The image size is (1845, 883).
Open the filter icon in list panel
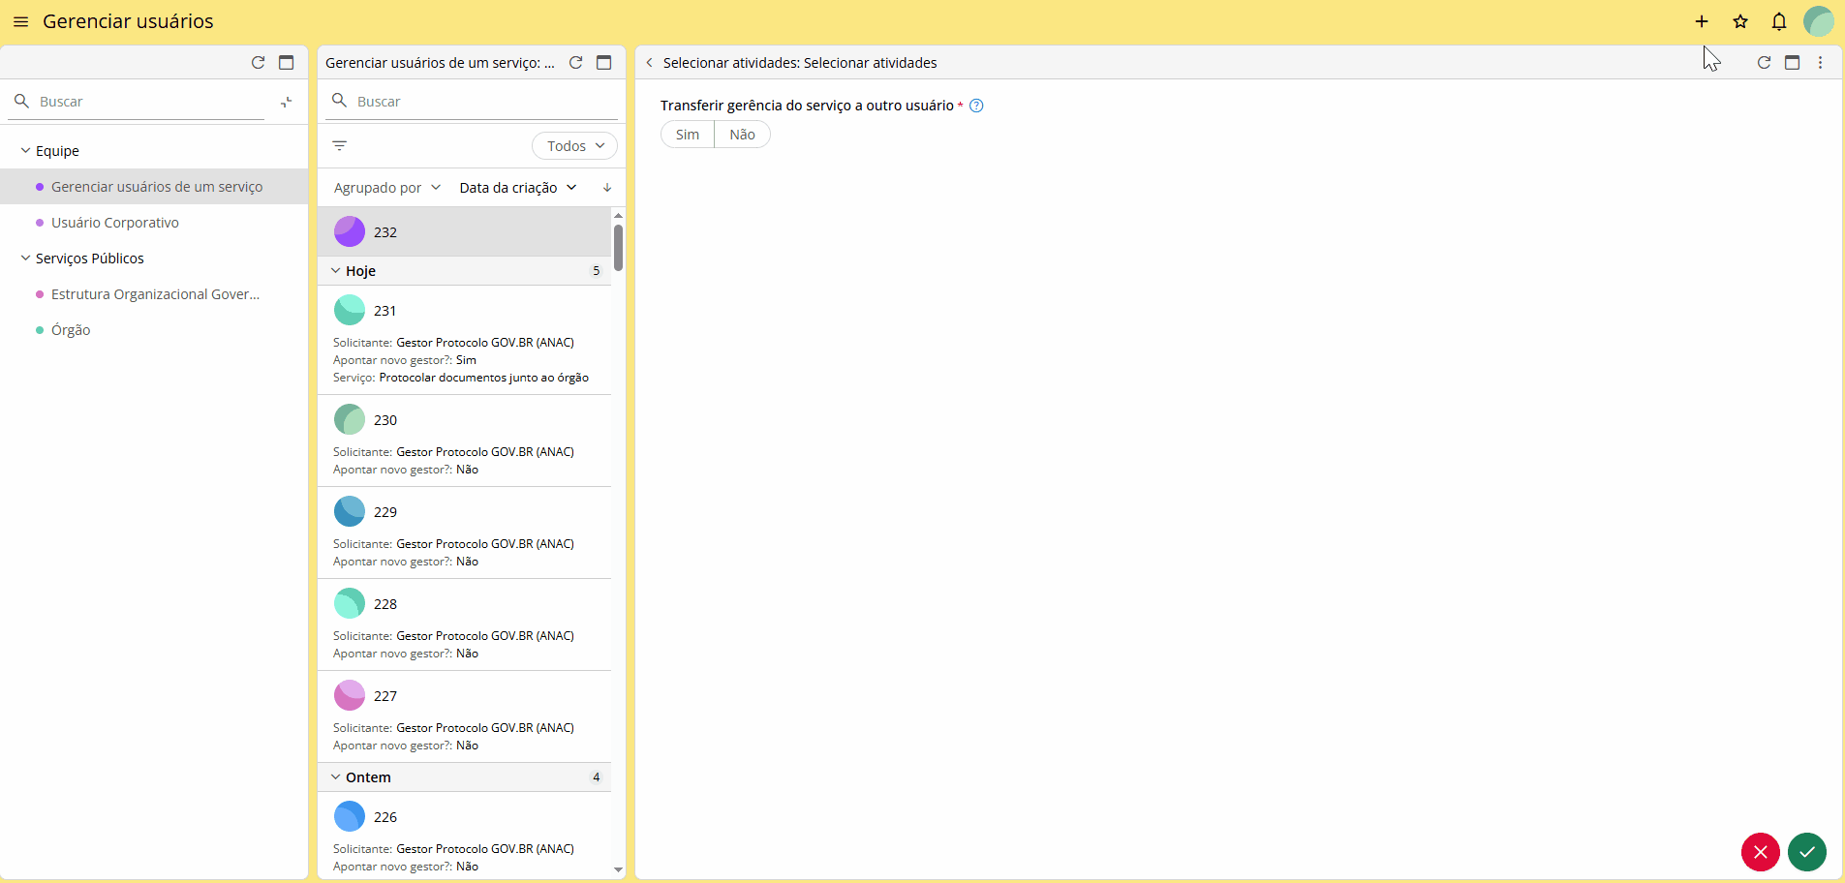pos(340,146)
